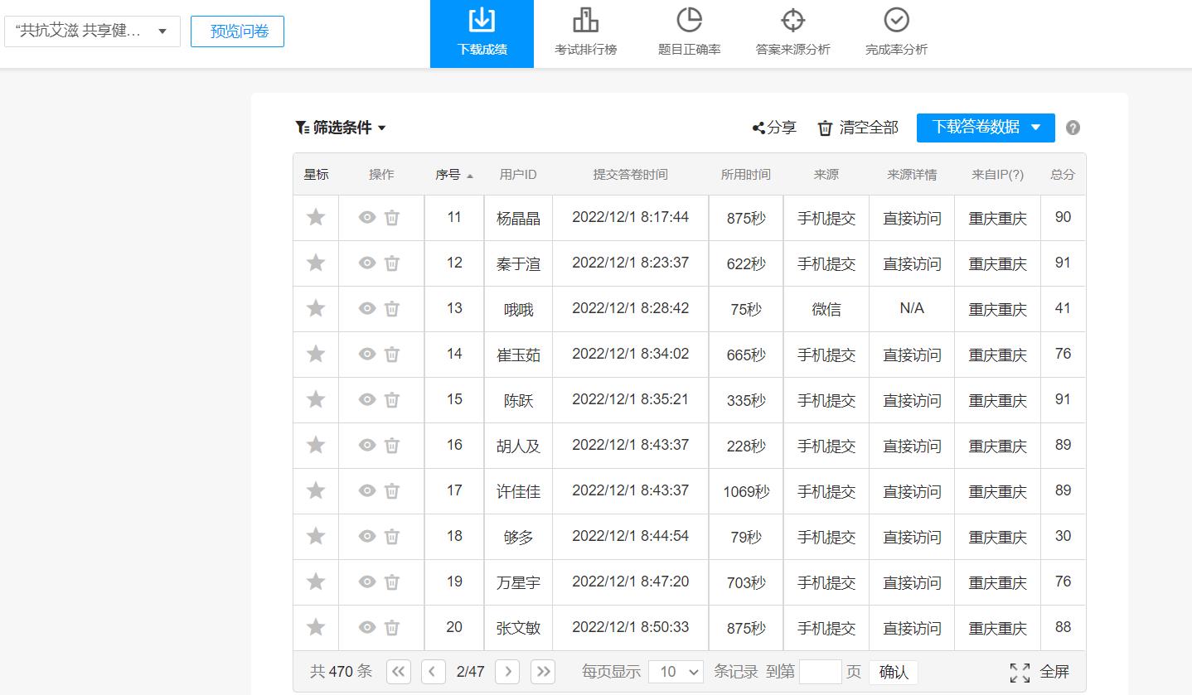This screenshot has width=1192, height=695.
Task: Star the record for 秦于渲
Action: 316,263
